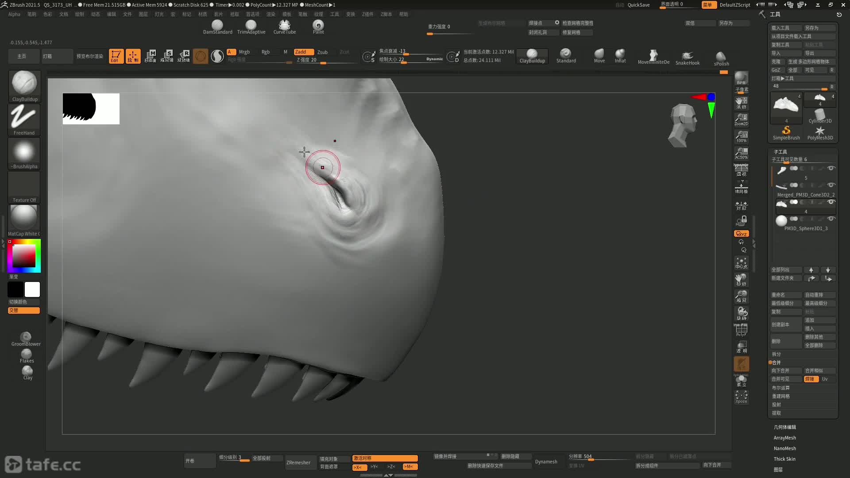850x478 pixels.
Task: Open the MatCap White material selector
Action: pos(24,221)
